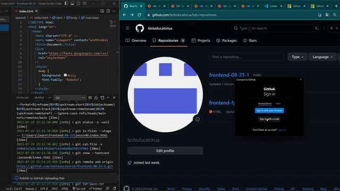The width and height of the screenshot is (340, 191).
Task: Click Ln 21, Col 21 status entry
Action: coord(14,189)
